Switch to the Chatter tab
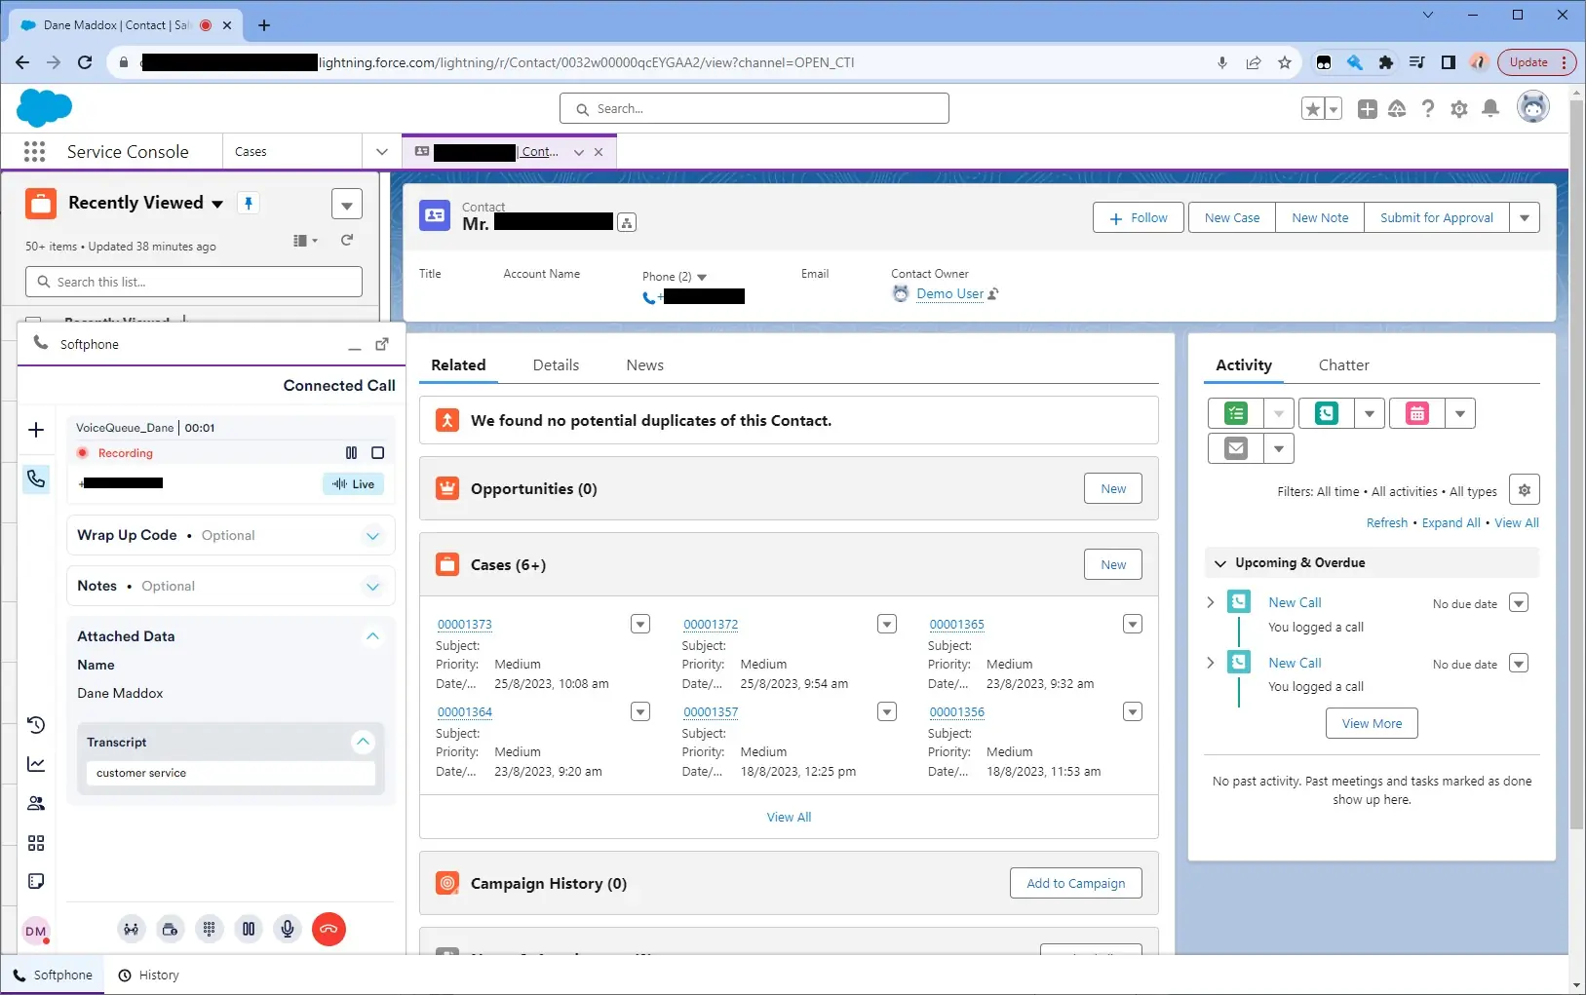 (1343, 365)
